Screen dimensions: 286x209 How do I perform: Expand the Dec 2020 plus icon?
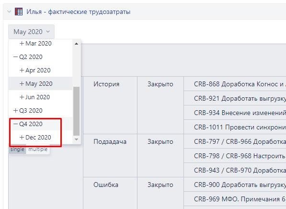click(22, 138)
